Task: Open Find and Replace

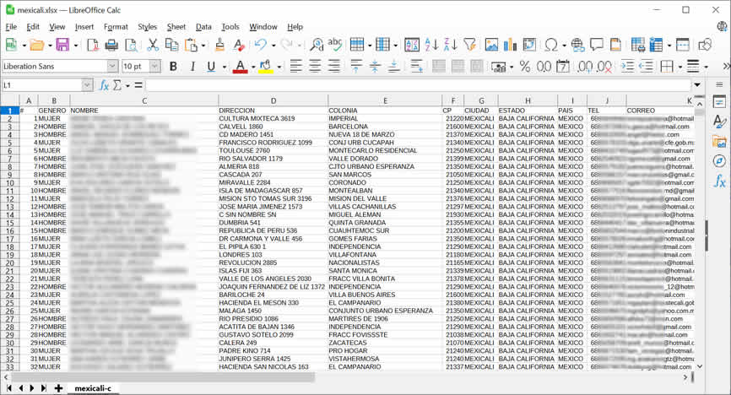Action: coord(317,45)
